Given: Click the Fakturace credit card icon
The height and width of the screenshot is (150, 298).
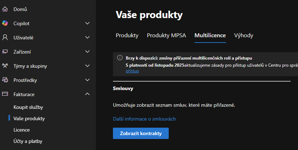Looking at the screenshot, I should coord(5,94).
